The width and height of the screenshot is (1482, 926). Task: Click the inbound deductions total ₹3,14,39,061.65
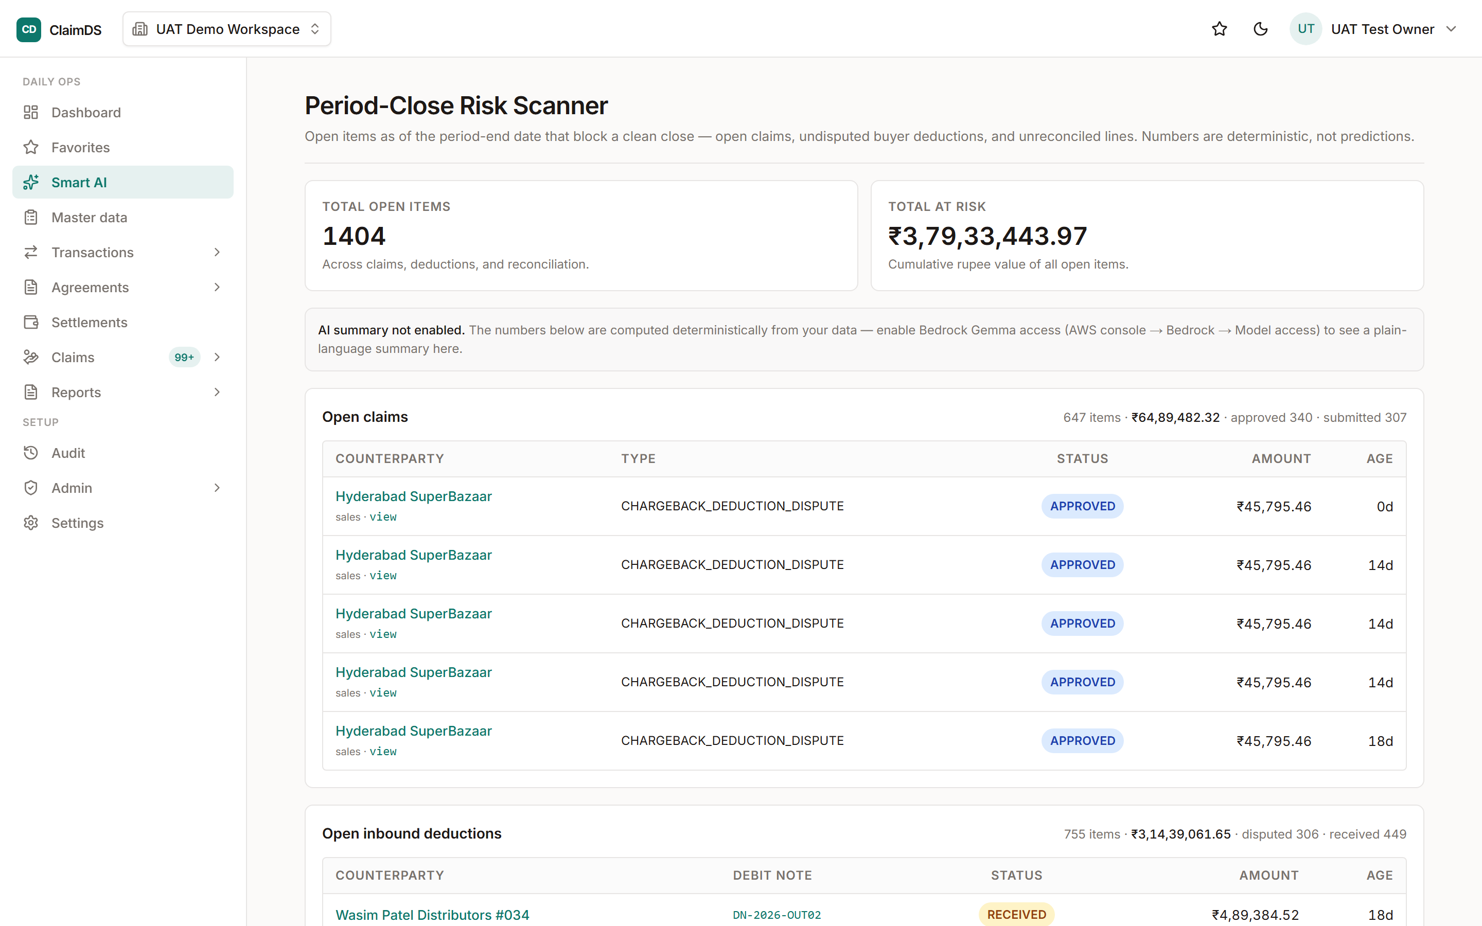tap(1180, 834)
